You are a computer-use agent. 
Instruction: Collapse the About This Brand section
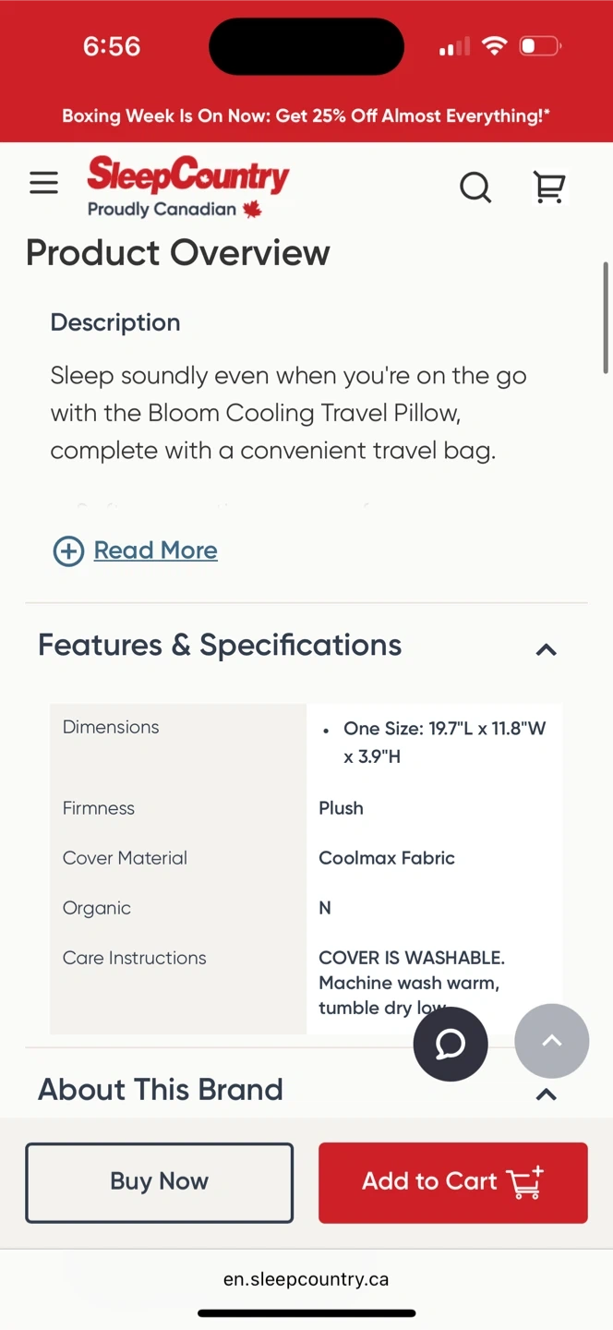tap(547, 1094)
